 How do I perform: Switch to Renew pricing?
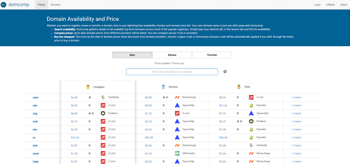pos(172,55)
